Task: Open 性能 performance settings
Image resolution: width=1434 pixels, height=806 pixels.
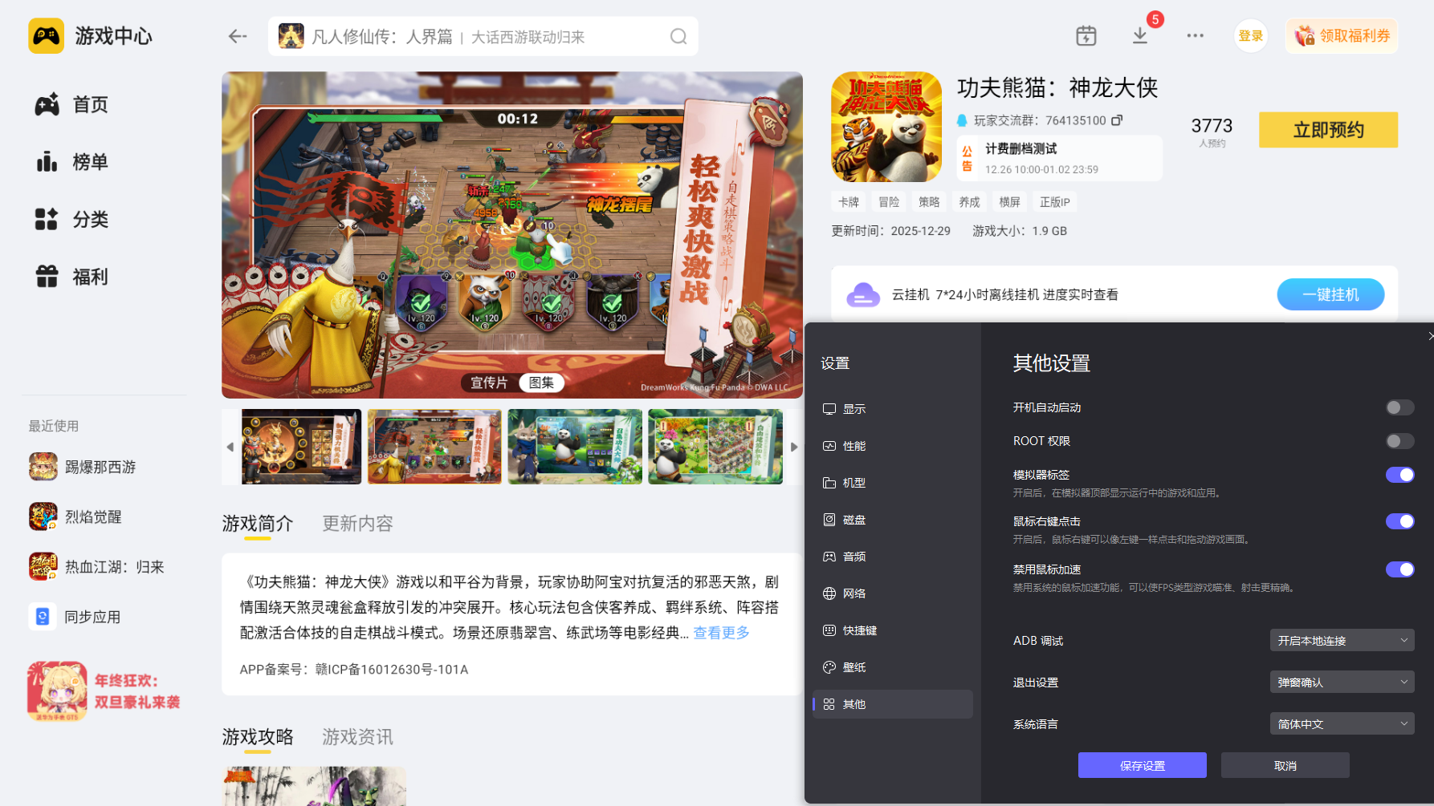Action: click(893, 446)
